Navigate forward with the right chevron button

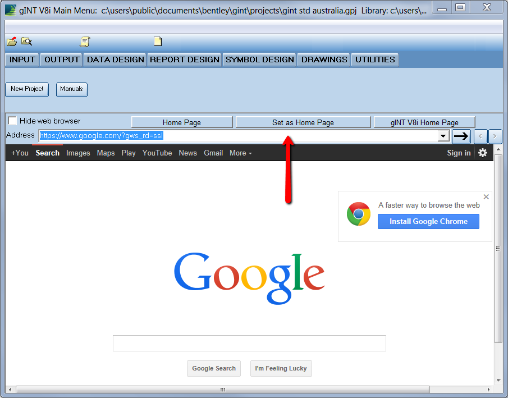click(x=495, y=136)
